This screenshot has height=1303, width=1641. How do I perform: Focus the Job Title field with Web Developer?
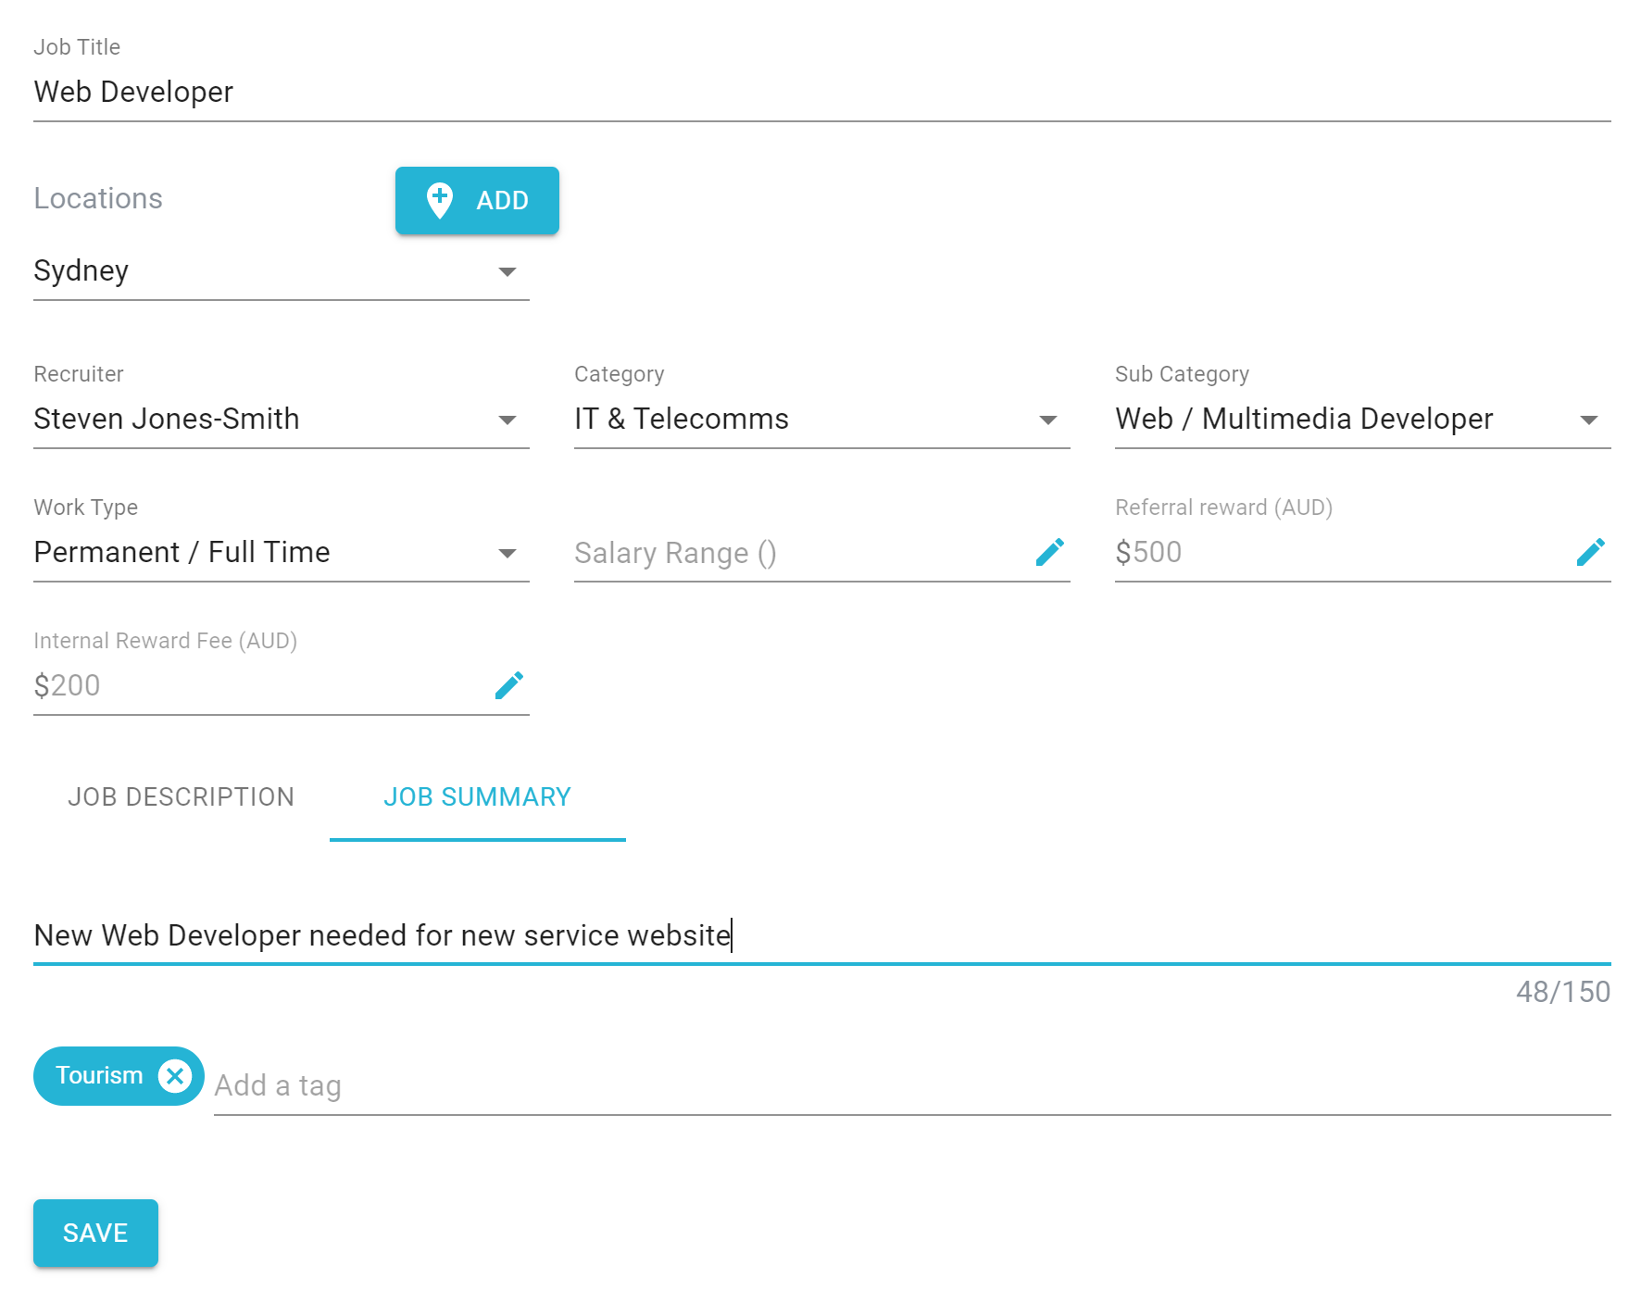point(822,92)
